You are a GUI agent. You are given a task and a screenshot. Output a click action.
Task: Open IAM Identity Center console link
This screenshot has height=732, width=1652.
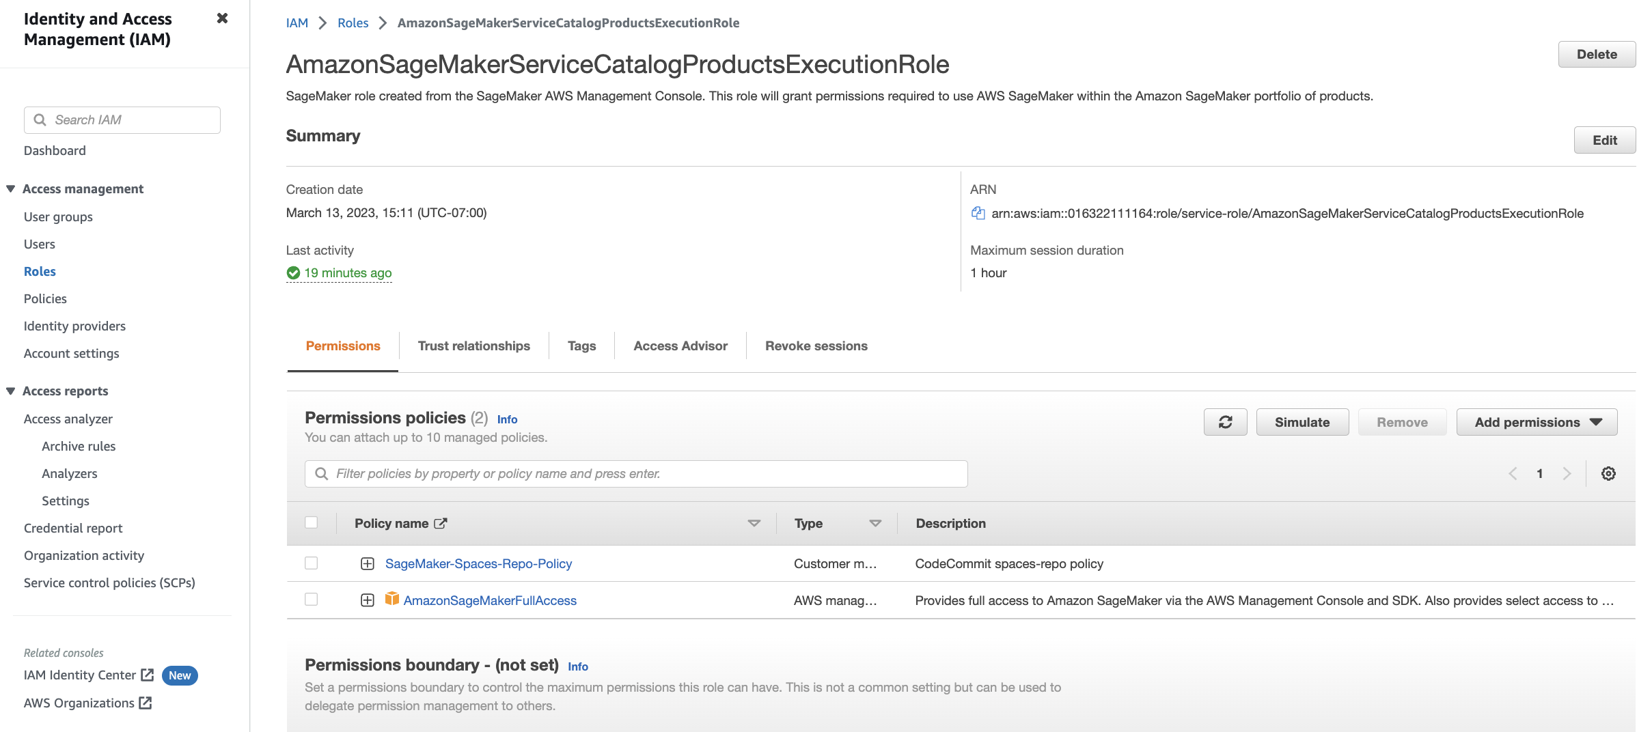point(80,675)
